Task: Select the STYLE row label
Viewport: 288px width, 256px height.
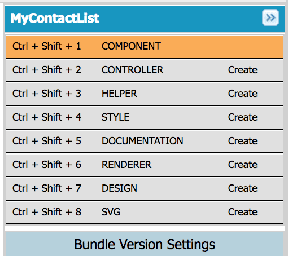Action: [115, 117]
